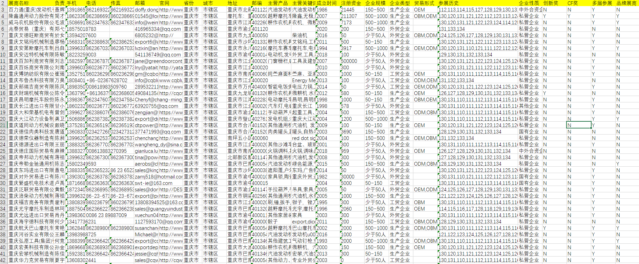Click the mobile number 13594207600 cell
This screenshot has height=264, width=639.
[x=81, y=35]
